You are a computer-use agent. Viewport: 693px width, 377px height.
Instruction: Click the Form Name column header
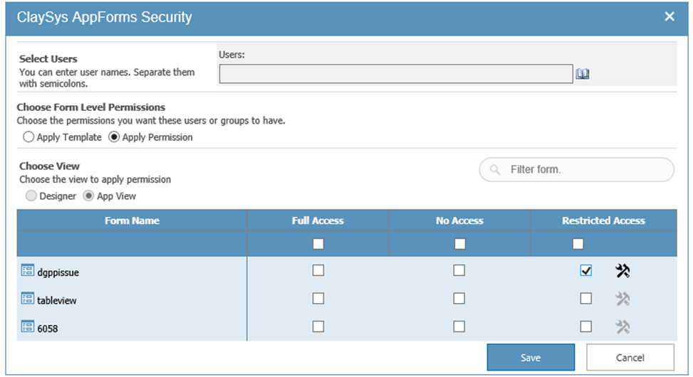[x=132, y=221]
